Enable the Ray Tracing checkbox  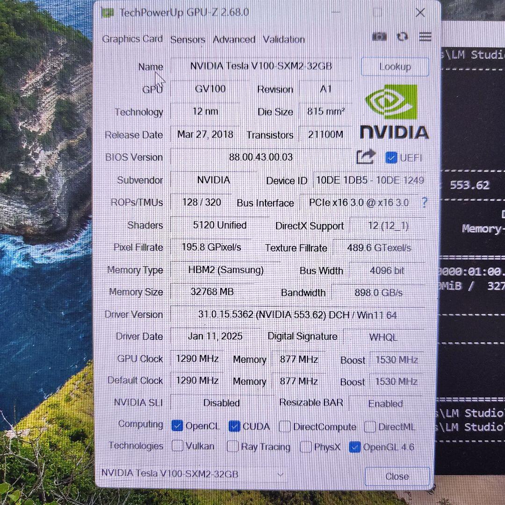232,447
